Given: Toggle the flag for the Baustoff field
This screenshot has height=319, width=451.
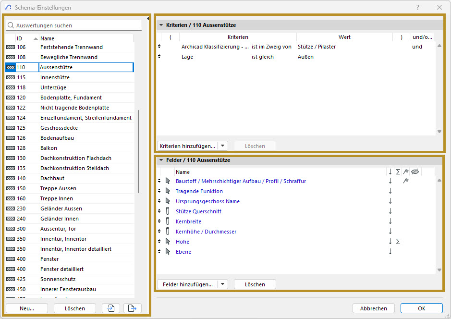Looking at the screenshot, I should [x=406, y=181].
